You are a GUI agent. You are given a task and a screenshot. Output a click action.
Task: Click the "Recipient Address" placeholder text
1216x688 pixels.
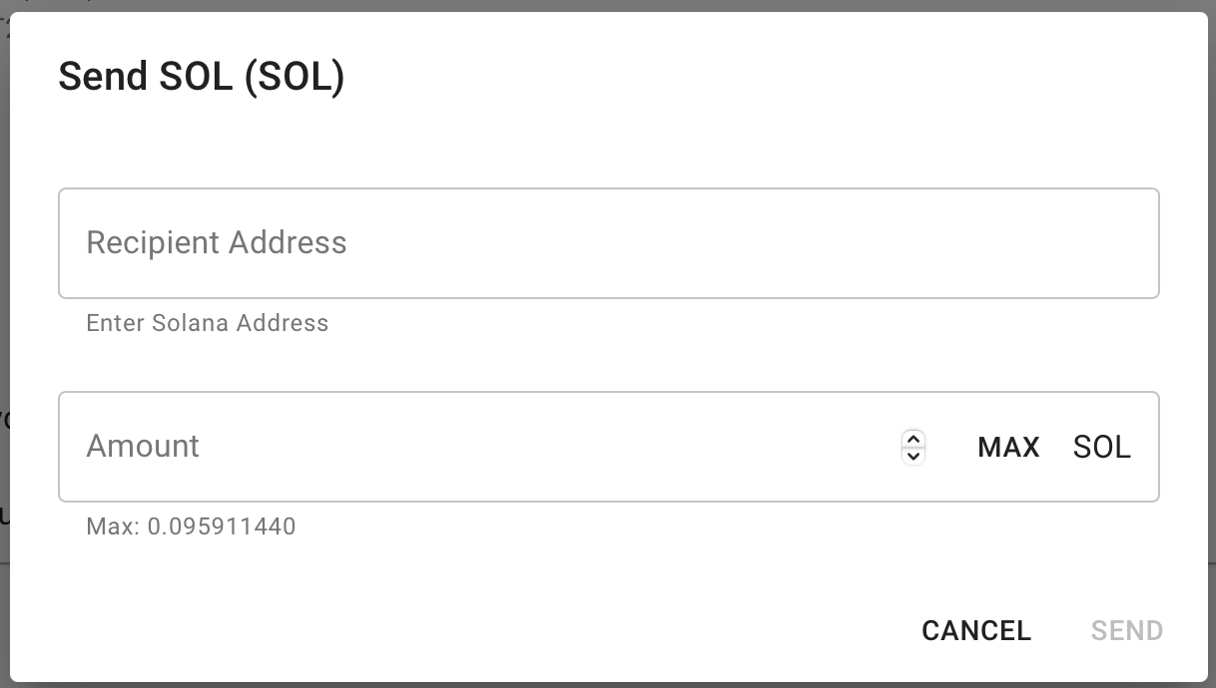click(x=217, y=242)
